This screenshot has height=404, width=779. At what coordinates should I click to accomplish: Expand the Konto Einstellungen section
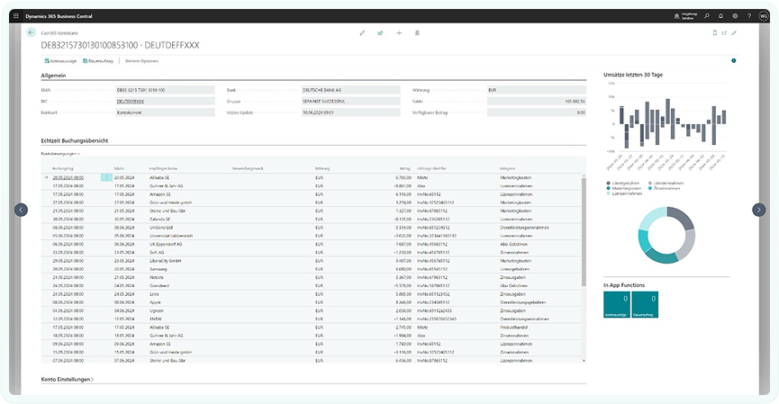point(67,379)
